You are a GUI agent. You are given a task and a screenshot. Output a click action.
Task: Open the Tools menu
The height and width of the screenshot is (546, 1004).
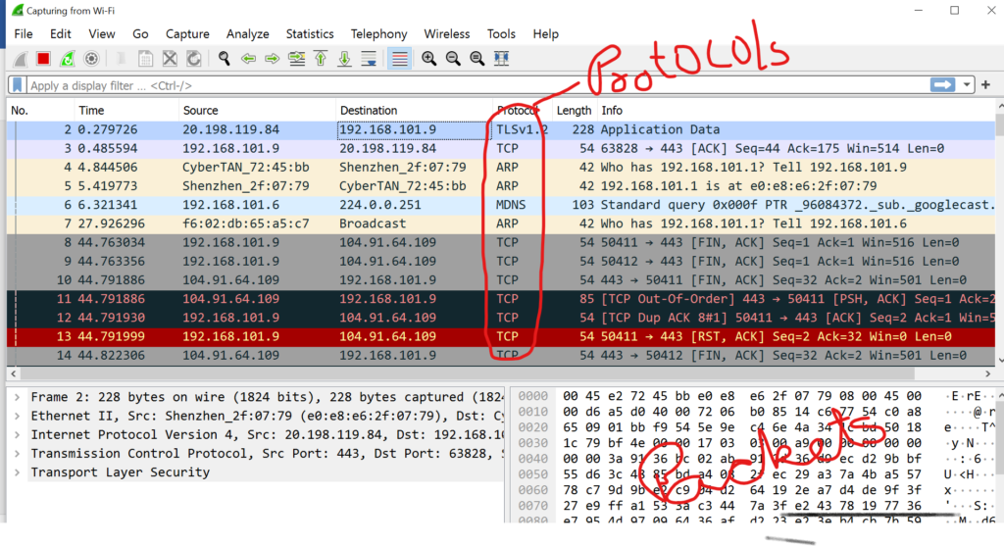coord(501,34)
